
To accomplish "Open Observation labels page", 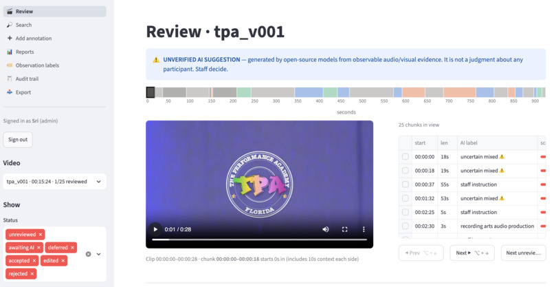I will pyautogui.click(x=54, y=65).
